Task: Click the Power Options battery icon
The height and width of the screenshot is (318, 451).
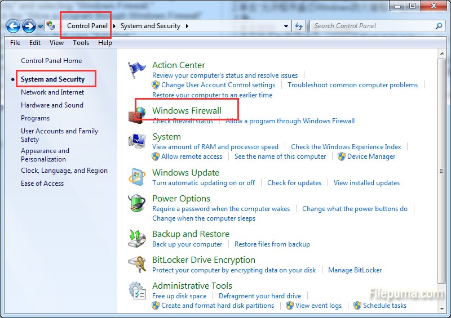Action: 137,203
